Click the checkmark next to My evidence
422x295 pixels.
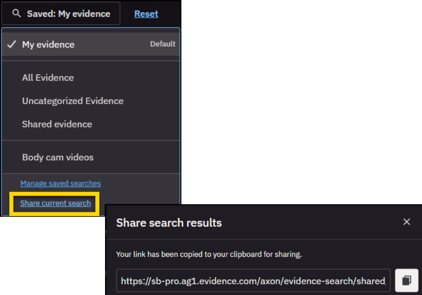point(11,44)
